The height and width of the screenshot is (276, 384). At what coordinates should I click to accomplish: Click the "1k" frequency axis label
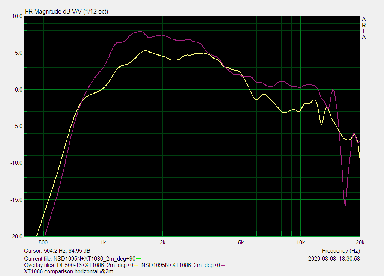tap(103, 243)
